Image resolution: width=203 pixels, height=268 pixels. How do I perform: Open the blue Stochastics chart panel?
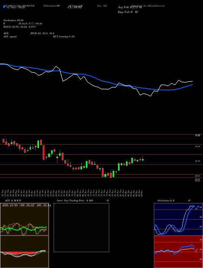pos(178,219)
